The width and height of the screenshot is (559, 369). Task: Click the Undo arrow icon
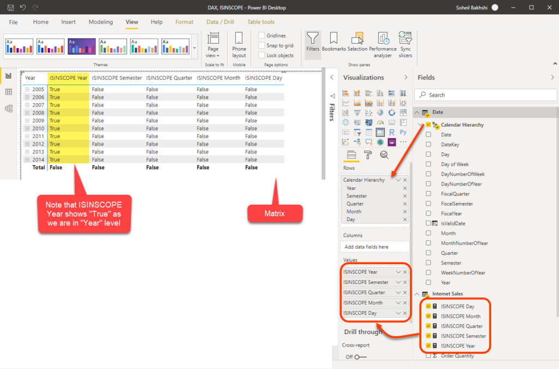pos(23,8)
